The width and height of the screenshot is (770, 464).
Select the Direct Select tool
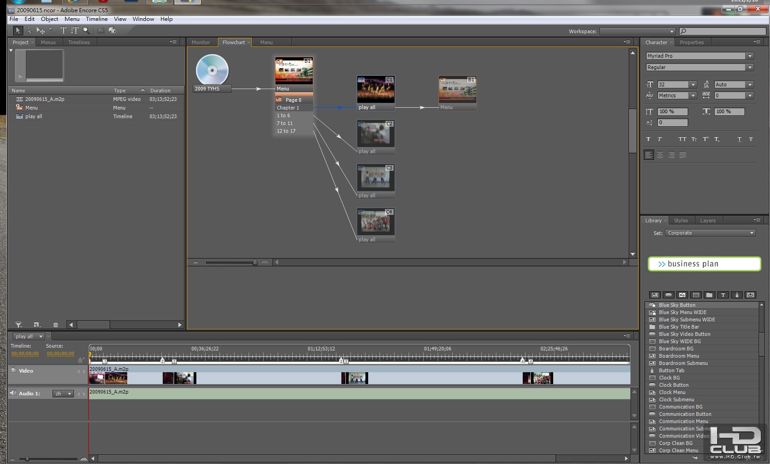29,30
